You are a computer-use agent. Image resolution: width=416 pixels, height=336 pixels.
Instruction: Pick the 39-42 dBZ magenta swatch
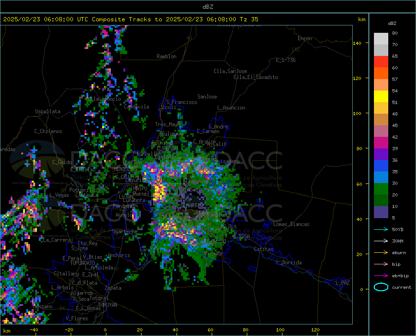point(381,143)
